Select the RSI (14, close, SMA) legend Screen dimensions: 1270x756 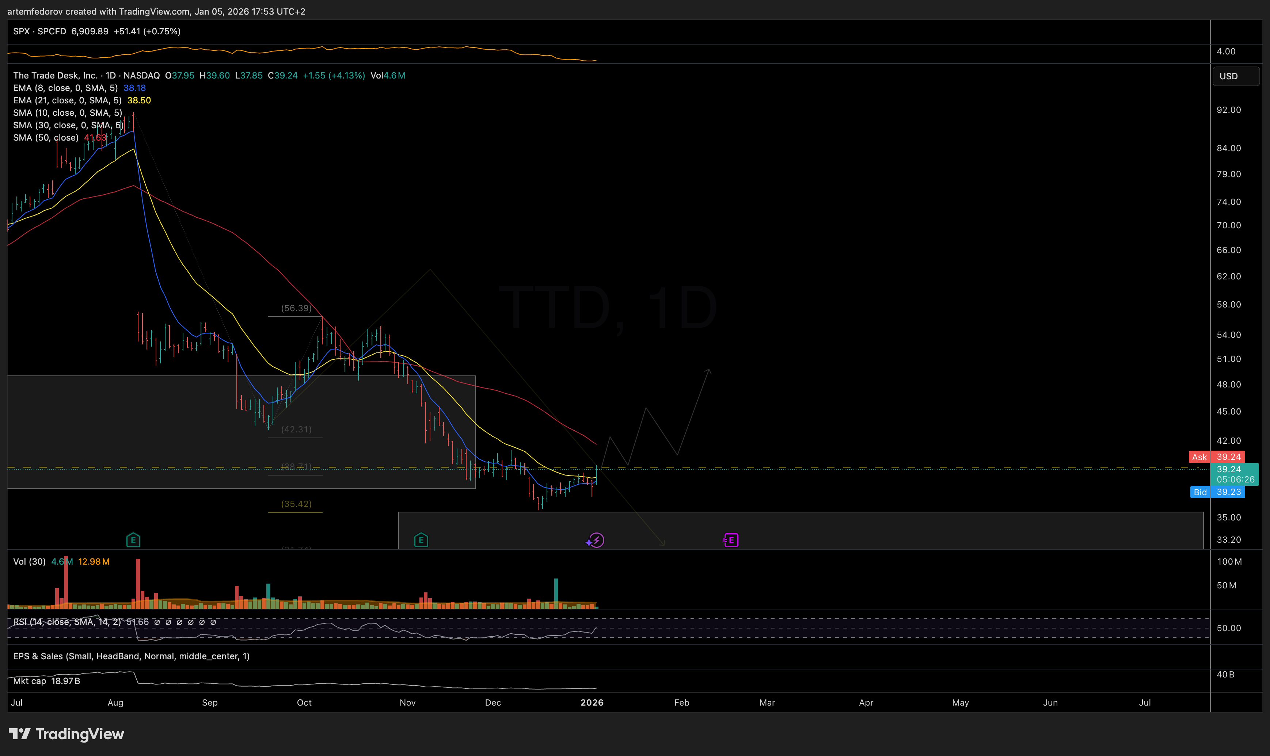pyautogui.click(x=67, y=622)
